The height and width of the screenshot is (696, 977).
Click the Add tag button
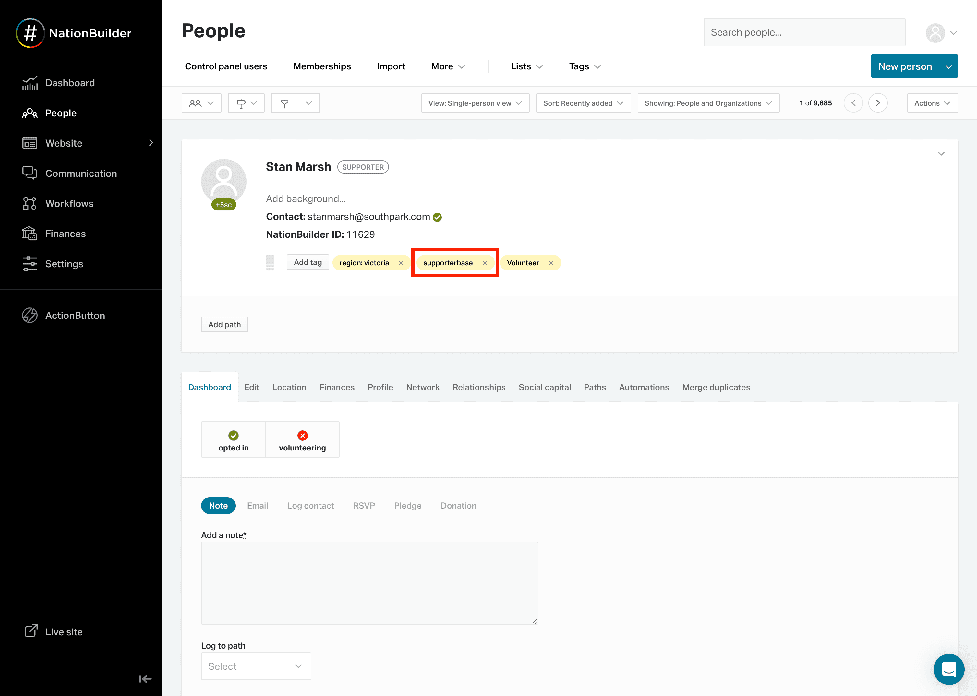click(307, 262)
